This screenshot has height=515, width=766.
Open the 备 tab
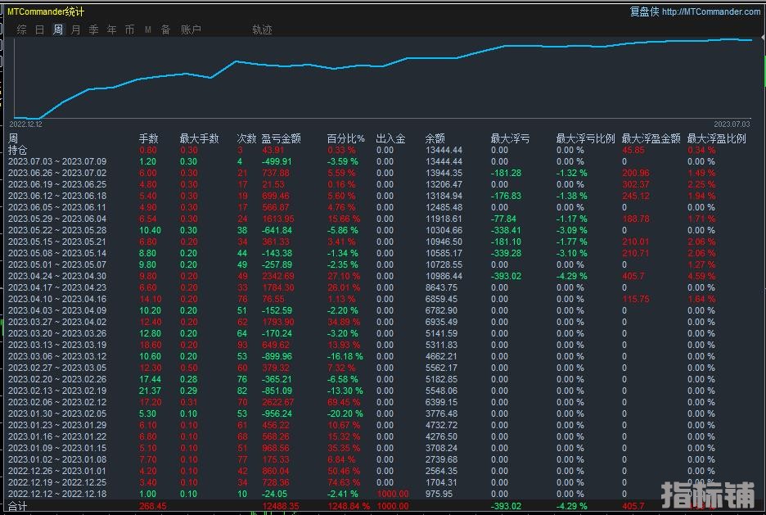165,29
